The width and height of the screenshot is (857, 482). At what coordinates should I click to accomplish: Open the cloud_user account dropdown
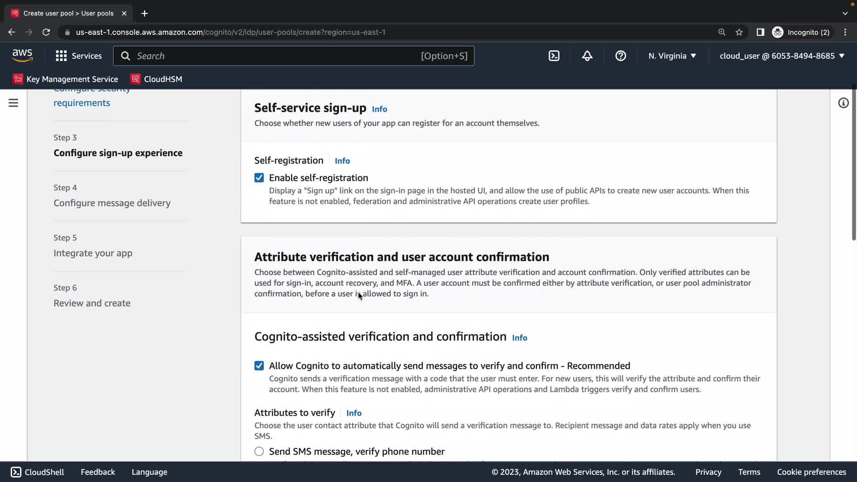(782, 56)
